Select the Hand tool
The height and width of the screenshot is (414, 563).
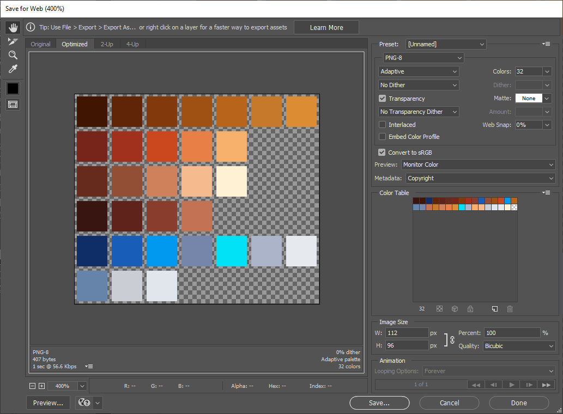tap(13, 27)
